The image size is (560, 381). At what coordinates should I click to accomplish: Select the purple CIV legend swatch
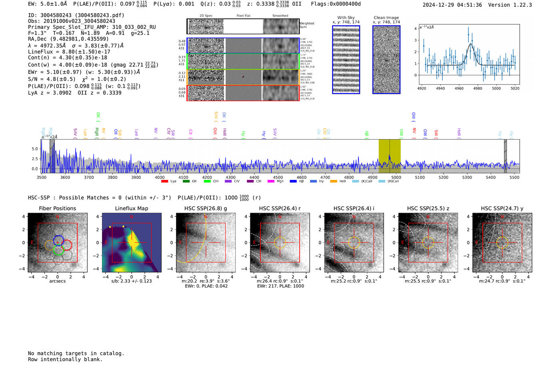tap(228, 181)
